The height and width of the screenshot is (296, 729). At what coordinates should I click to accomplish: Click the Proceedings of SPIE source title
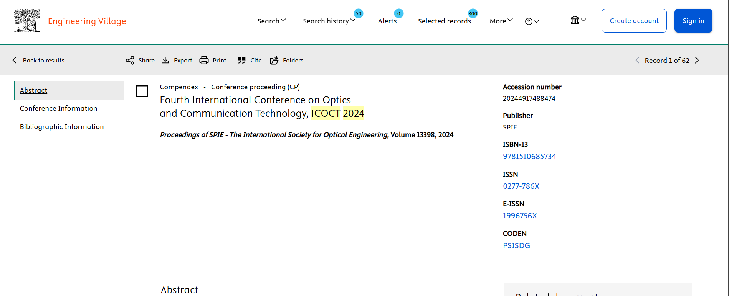click(x=274, y=135)
